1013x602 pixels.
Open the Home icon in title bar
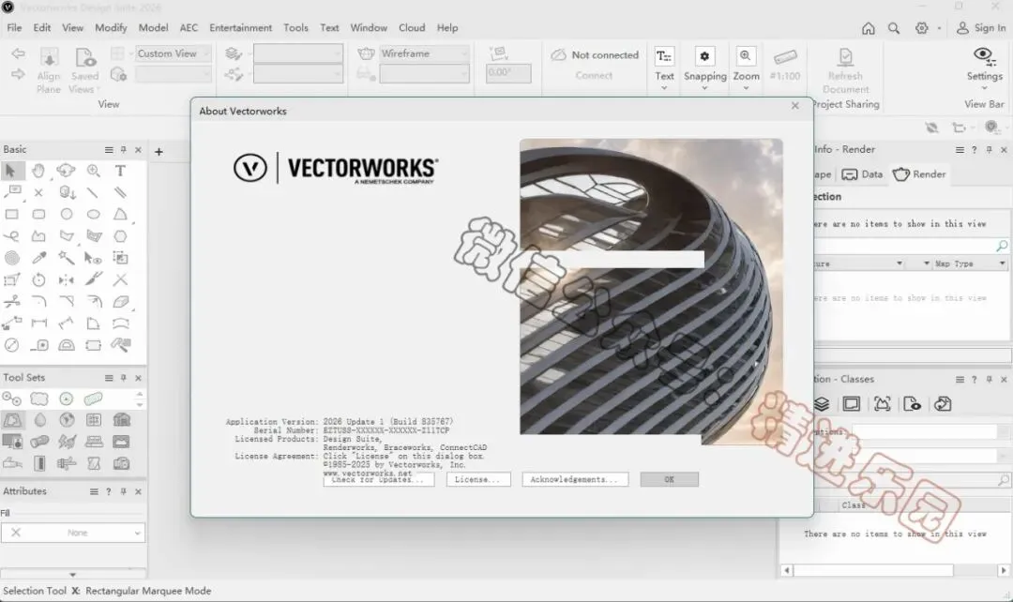tap(869, 28)
